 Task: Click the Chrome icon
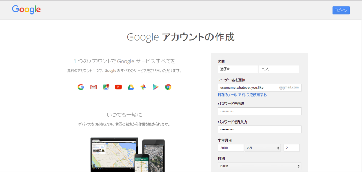[168, 87]
